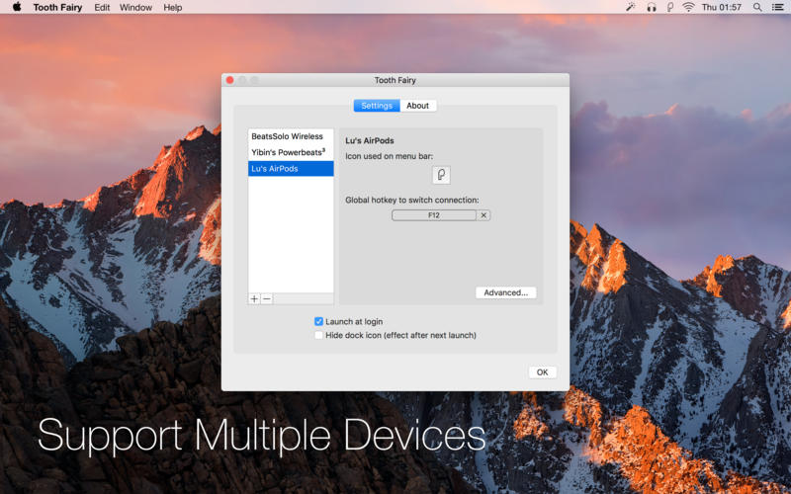Click the Advanced... button
Screen dimensions: 791x494
point(506,292)
